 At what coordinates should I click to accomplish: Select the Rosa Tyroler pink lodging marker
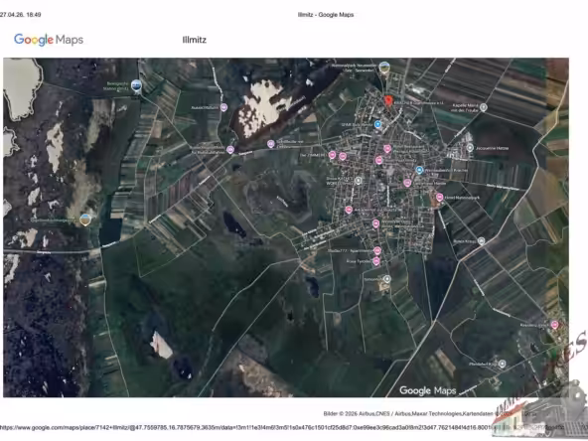coord(376,261)
